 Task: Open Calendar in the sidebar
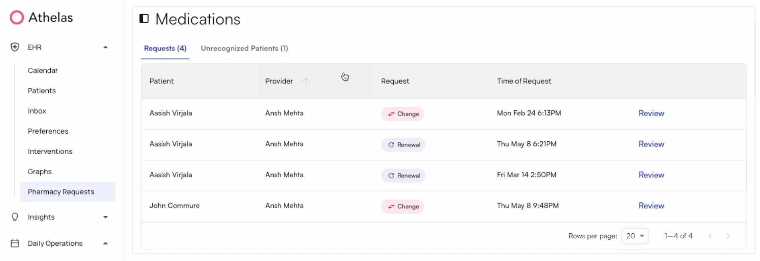click(43, 71)
